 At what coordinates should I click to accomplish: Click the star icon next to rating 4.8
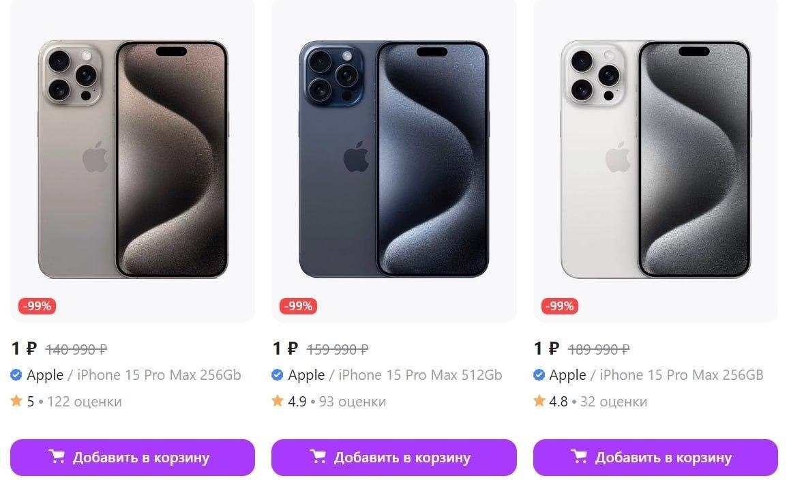coord(539,401)
